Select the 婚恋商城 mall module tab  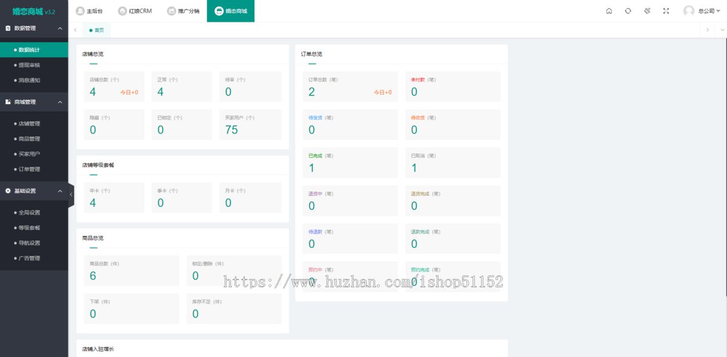point(231,11)
